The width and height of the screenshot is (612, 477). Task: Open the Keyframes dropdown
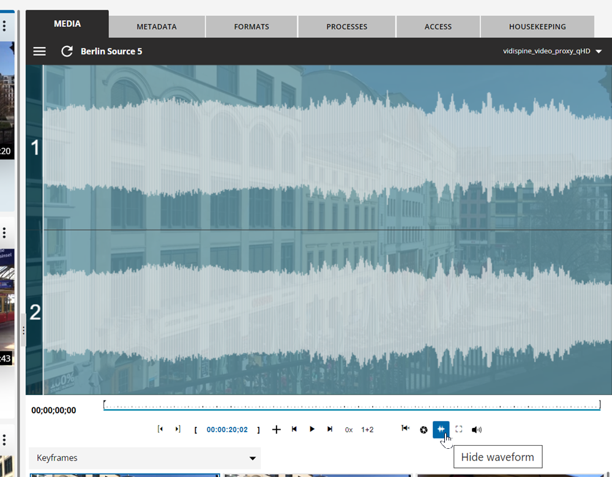point(144,458)
